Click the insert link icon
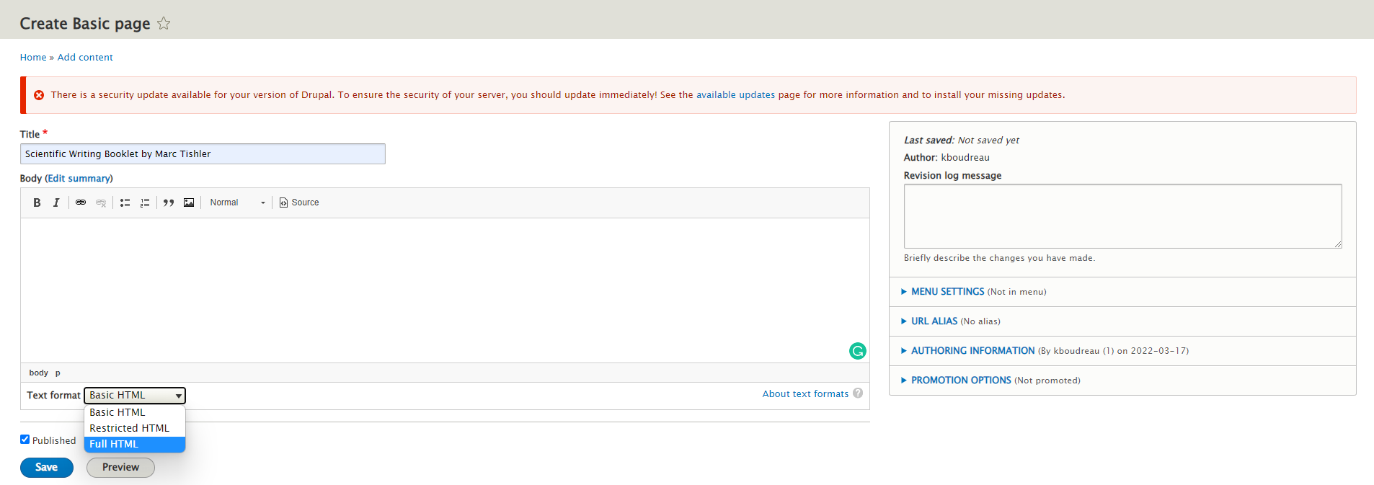Screen dimensions: 1374x485 coord(81,203)
